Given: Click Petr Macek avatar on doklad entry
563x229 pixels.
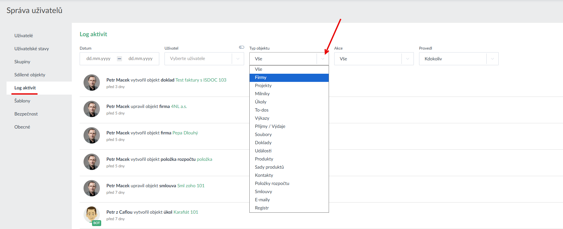Looking at the screenshot, I should click(92, 83).
